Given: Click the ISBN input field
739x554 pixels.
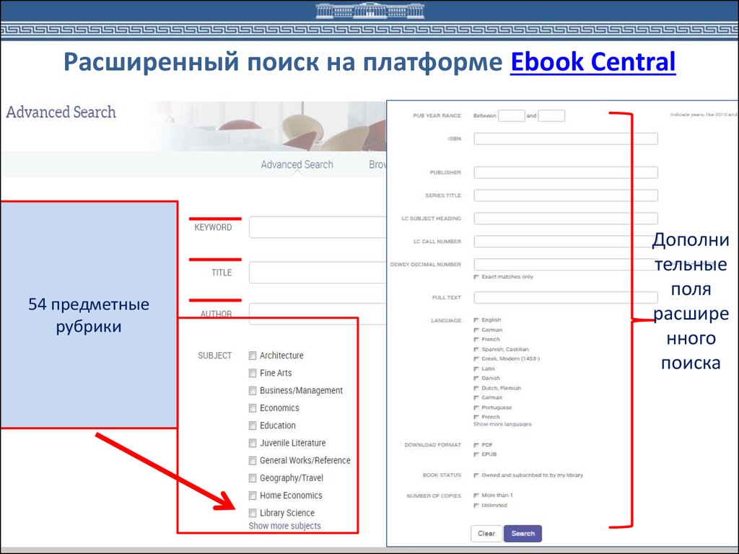Looking at the screenshot, I should (566, 138).
